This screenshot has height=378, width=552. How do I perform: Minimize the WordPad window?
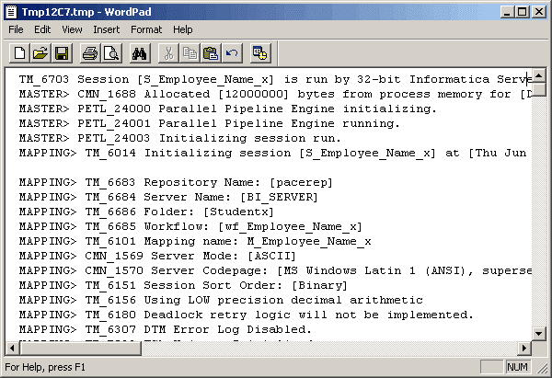[x=507, y=12]
